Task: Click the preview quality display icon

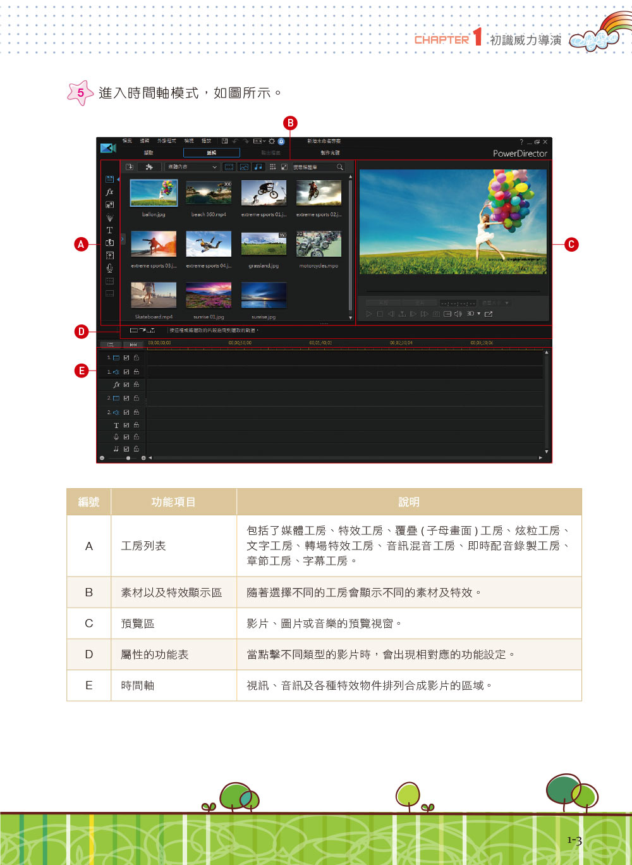Action: (447, 314)
